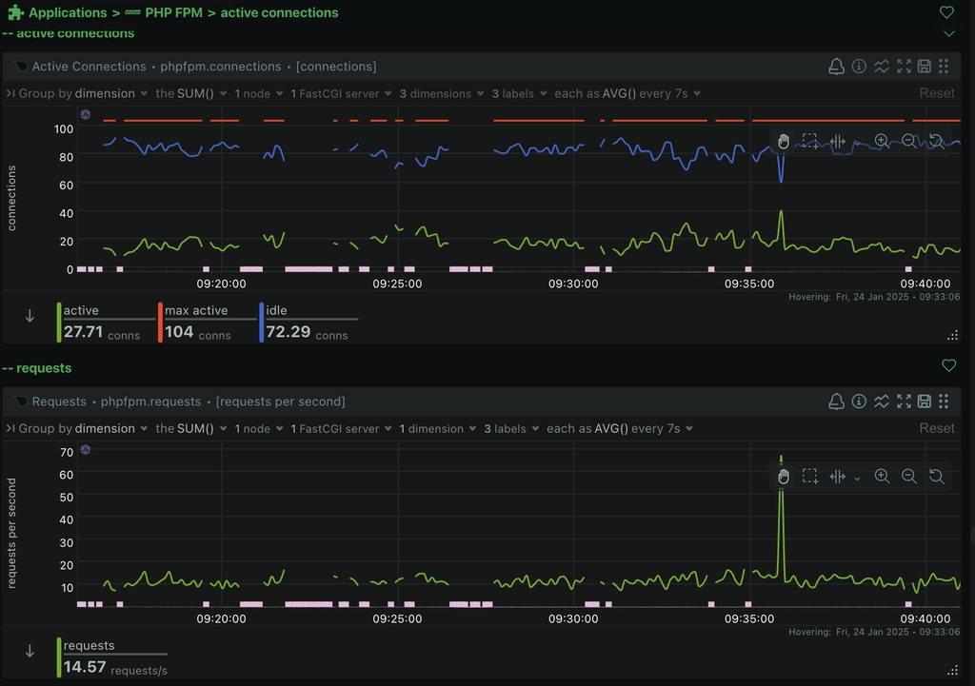Viewport: 975px width, 686px height.
Task: Open 1 dimension dropdown in requests chart
Action: click(438, 429)
